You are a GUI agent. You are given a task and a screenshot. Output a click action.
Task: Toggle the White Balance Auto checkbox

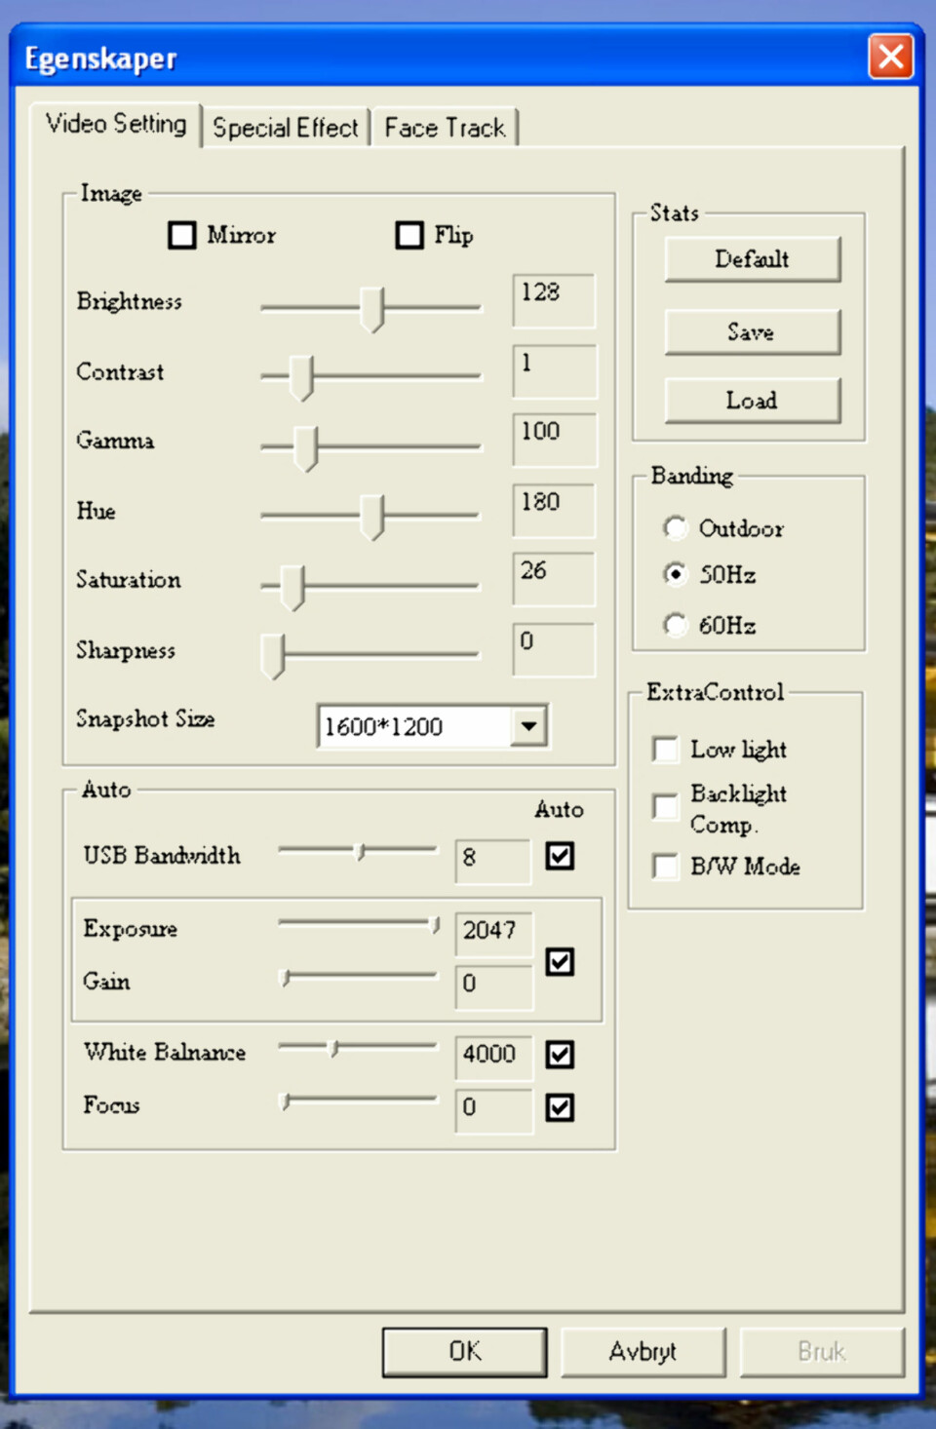pyautogui.click(x=560, y=1055)
